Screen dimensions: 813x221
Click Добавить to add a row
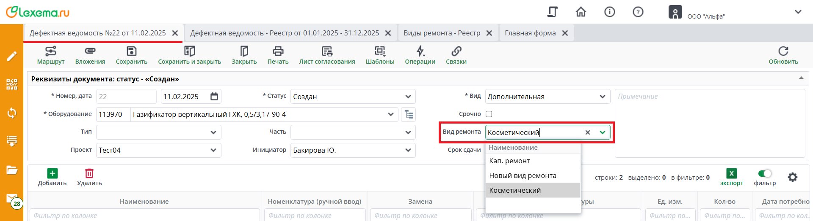pyautogui.click(x=52, y=177)
